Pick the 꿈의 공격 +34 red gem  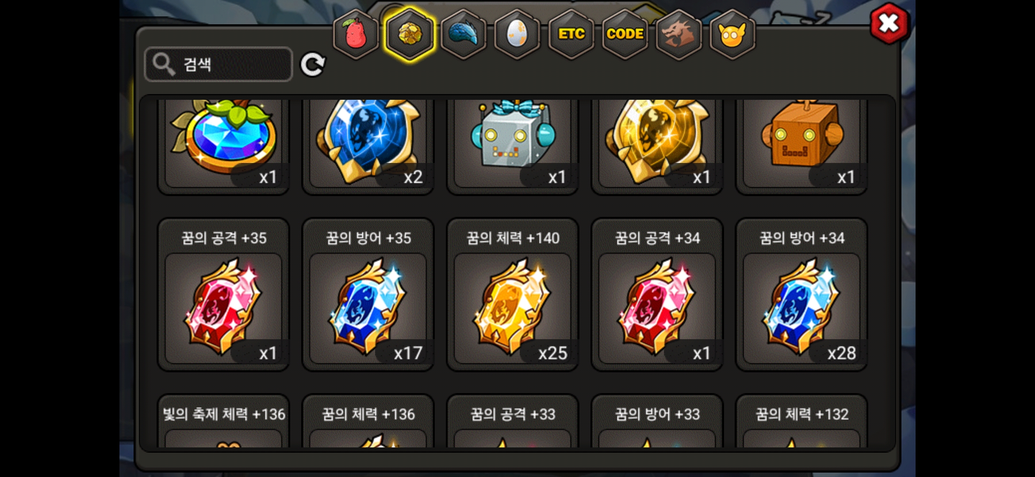657,295
